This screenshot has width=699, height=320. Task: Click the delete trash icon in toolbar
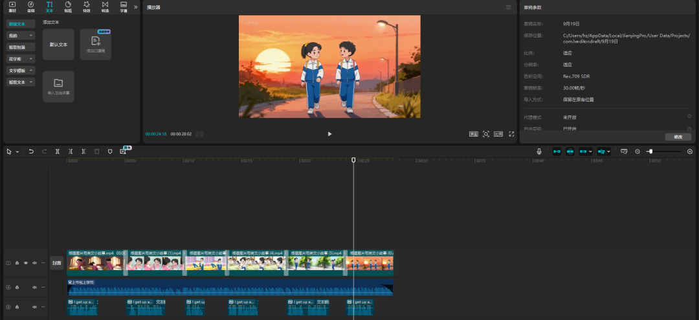coord(96,152)
